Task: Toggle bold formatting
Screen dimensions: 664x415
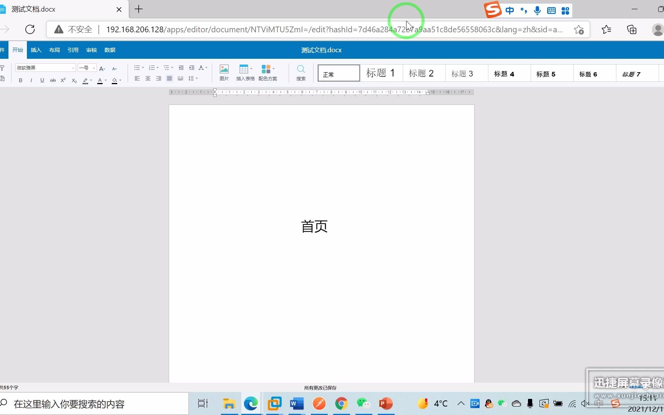Action: [x=20, y=80]
